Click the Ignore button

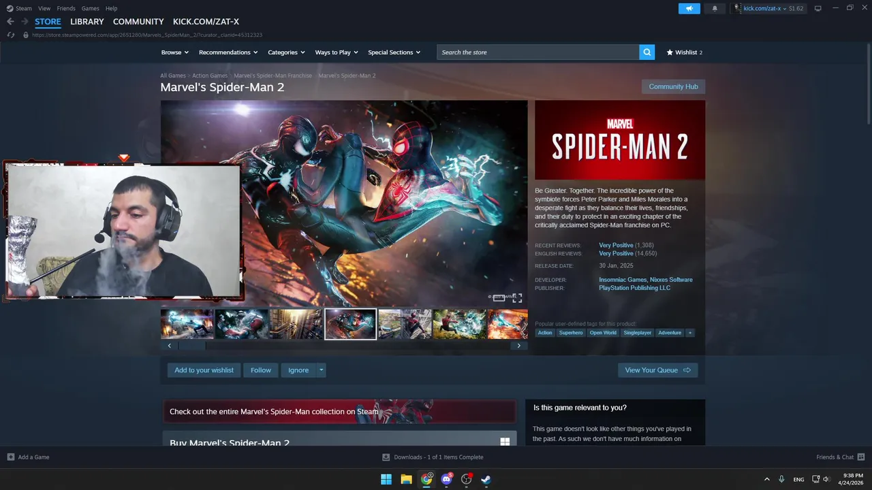click(298, 370)
